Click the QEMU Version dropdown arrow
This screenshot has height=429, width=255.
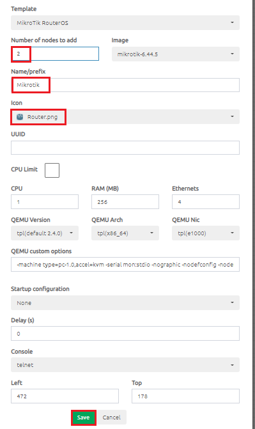click(x=72, y=233)
